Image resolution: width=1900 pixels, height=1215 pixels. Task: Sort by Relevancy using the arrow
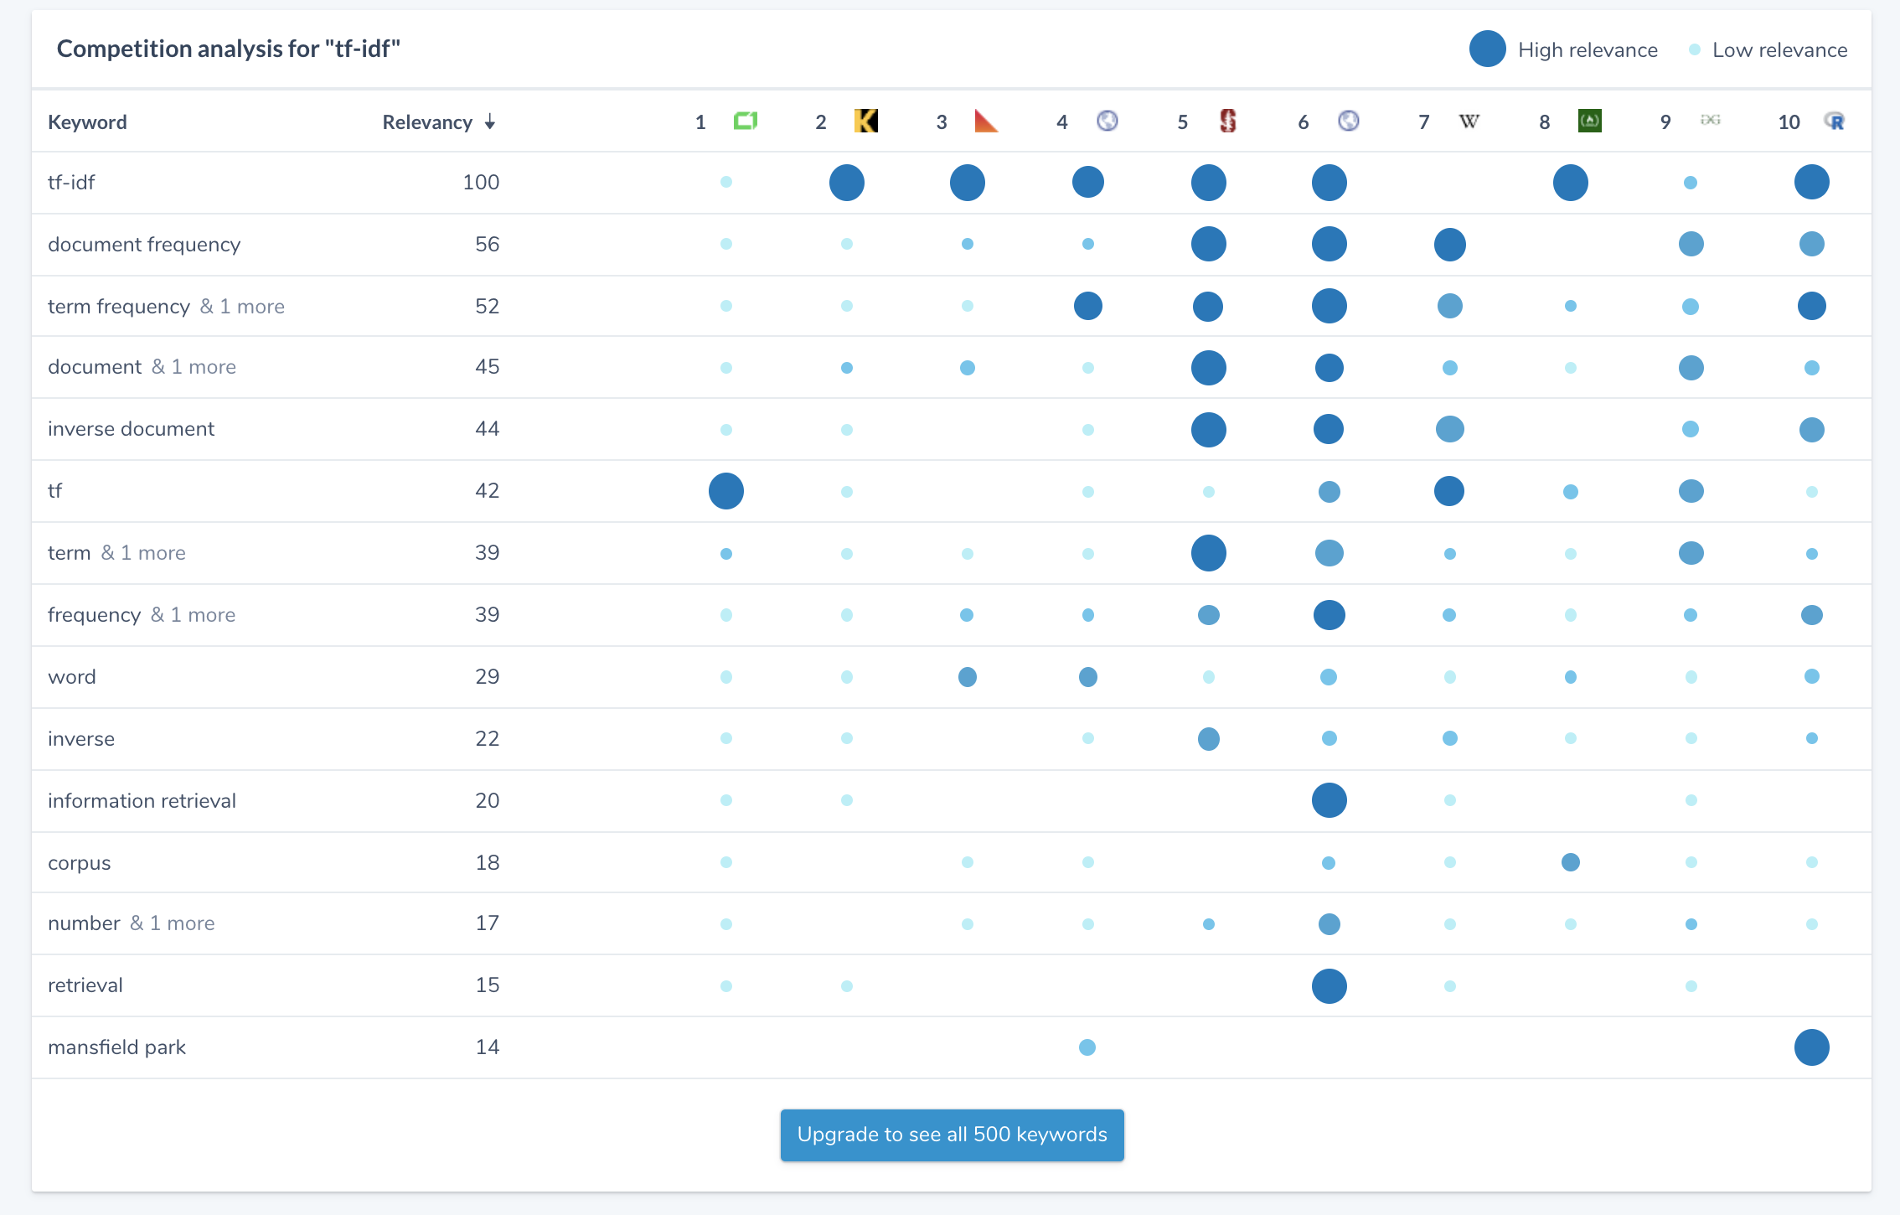pyautogui.click(x=490, y=123)
